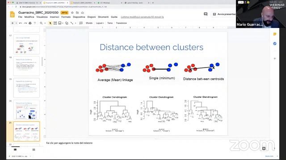Open the zoom level dropdown arrow

(45, 23)
